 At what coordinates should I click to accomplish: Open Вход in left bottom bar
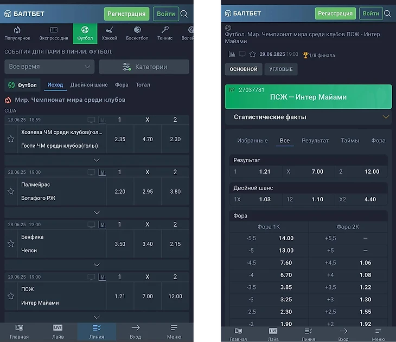coord(136,332)
